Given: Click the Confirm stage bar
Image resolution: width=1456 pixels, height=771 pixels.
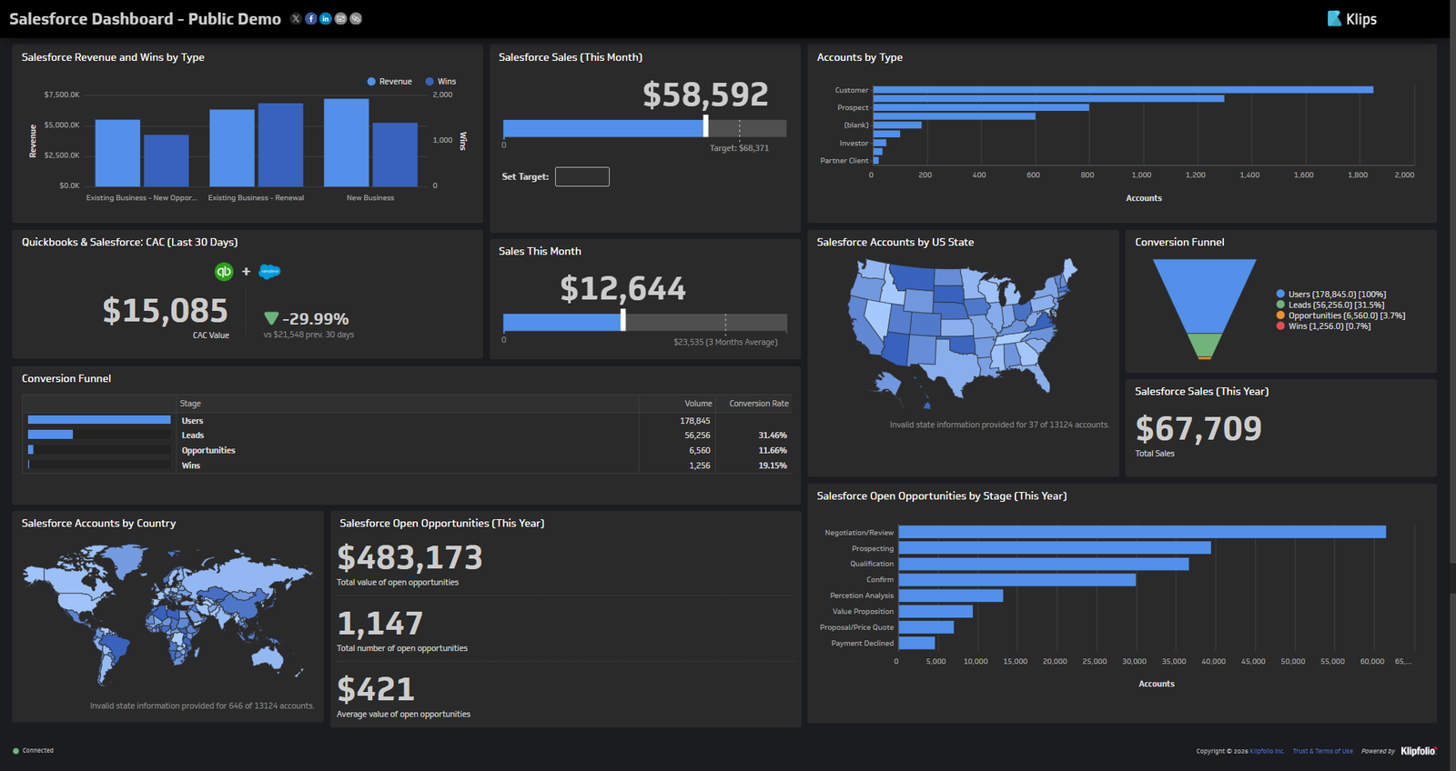Looking at the screenshot, I should (1017, 579).
